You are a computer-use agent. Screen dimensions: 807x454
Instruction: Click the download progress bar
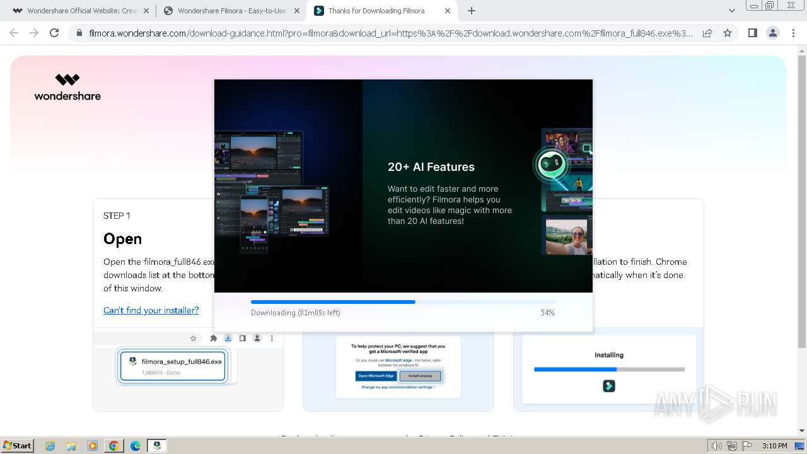[403, 302]
